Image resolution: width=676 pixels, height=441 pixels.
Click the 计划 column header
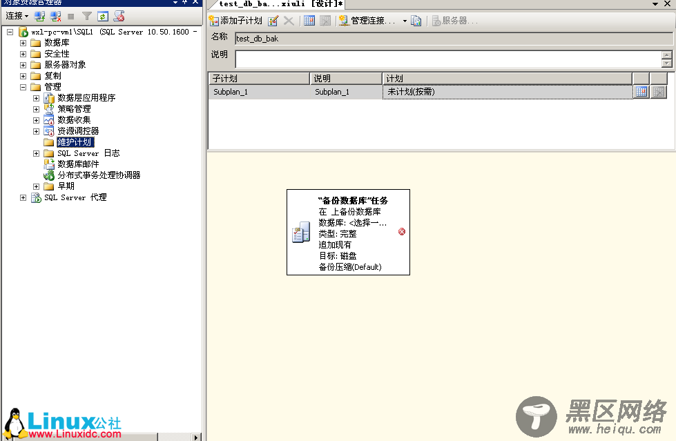[508, 79]
